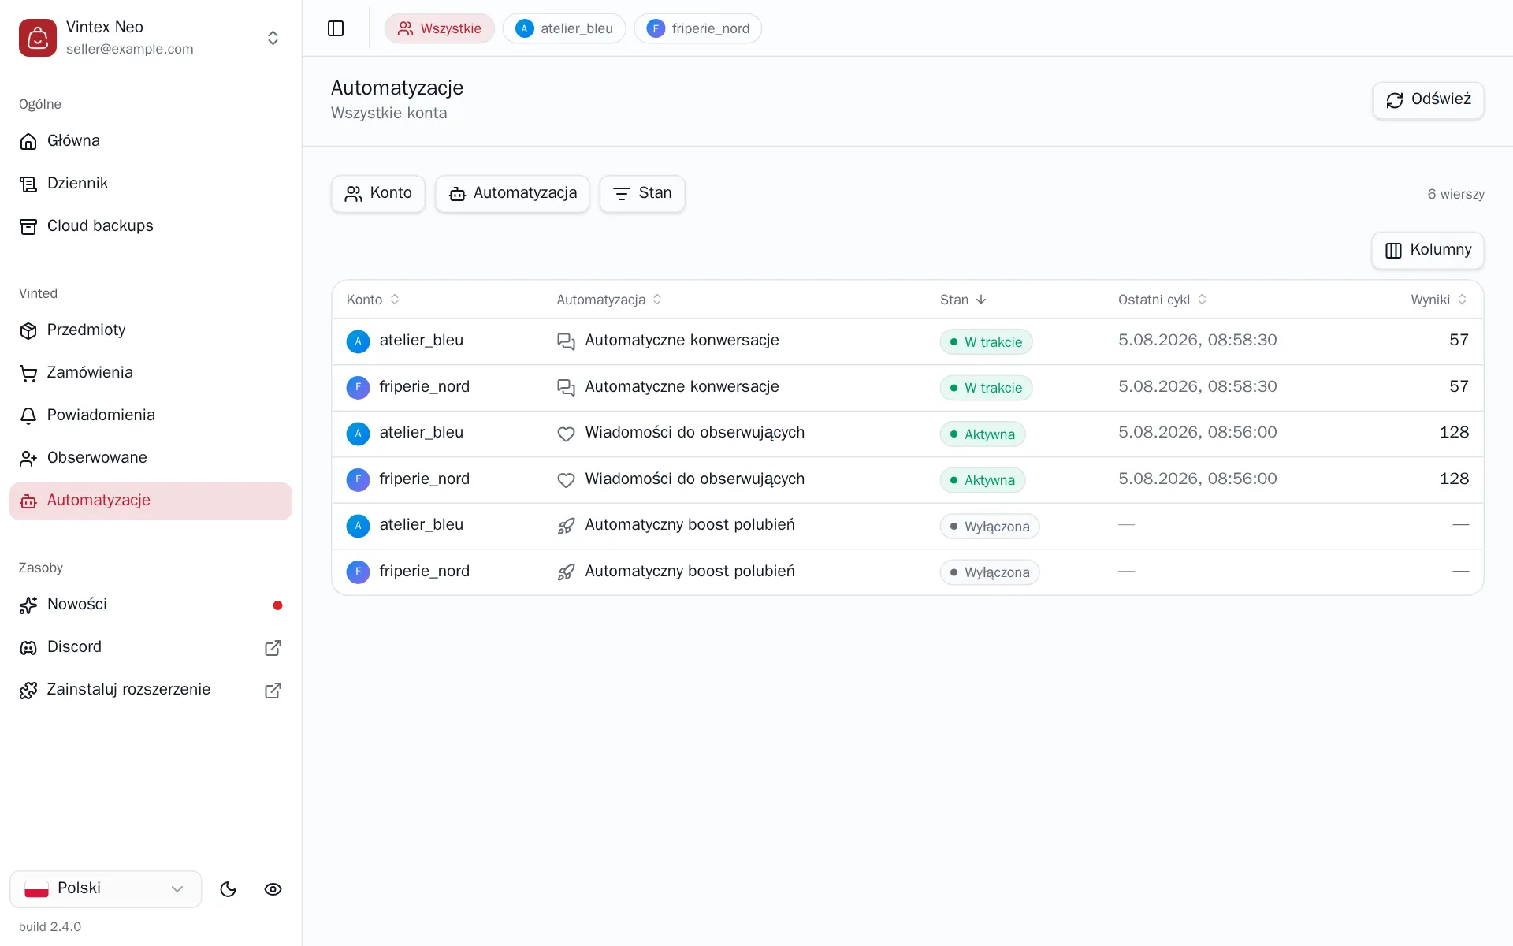The width and height of the screenshot is (1513, 946).
Task: Switch to the friperie_nord account tab
Action: (x=698, y=28)
